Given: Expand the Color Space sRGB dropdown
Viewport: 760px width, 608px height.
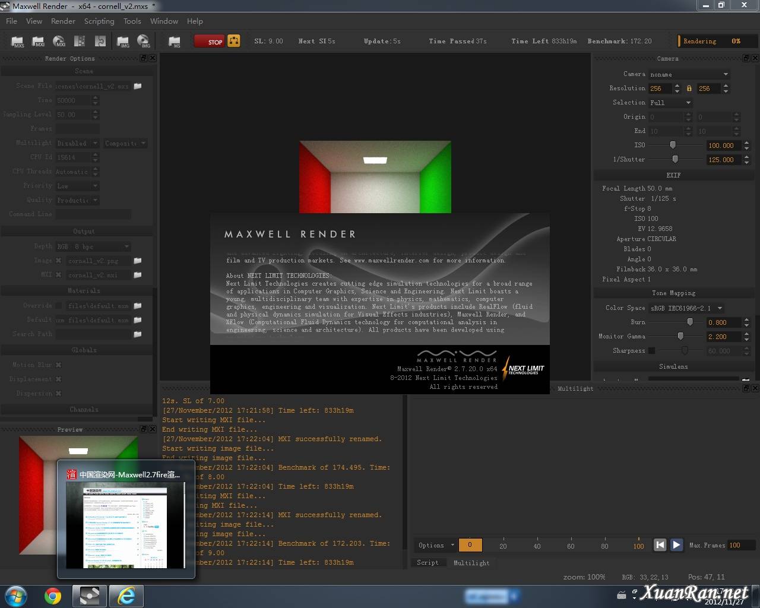Looking at the screenshot, I should click(x=686, y=308).
